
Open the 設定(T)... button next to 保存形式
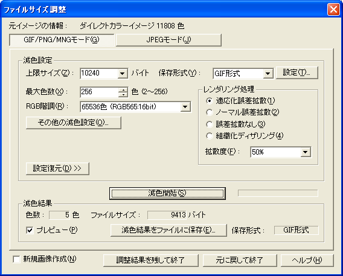coord(297,73)
